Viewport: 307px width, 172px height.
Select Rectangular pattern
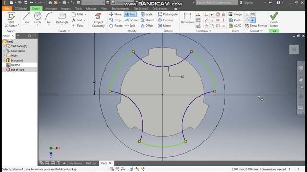[x=168, y=14]
